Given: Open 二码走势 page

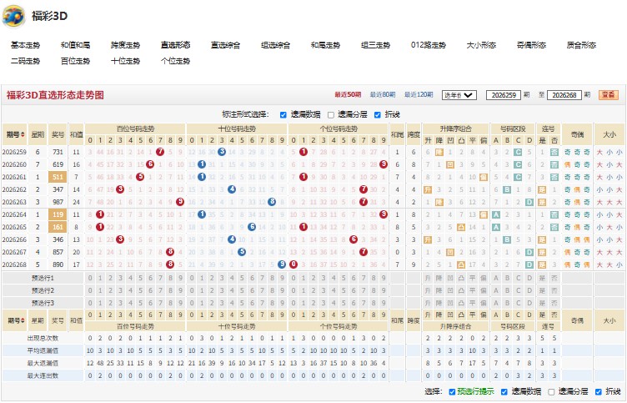Looking at the screenshot, I should [x=25, y=61].
